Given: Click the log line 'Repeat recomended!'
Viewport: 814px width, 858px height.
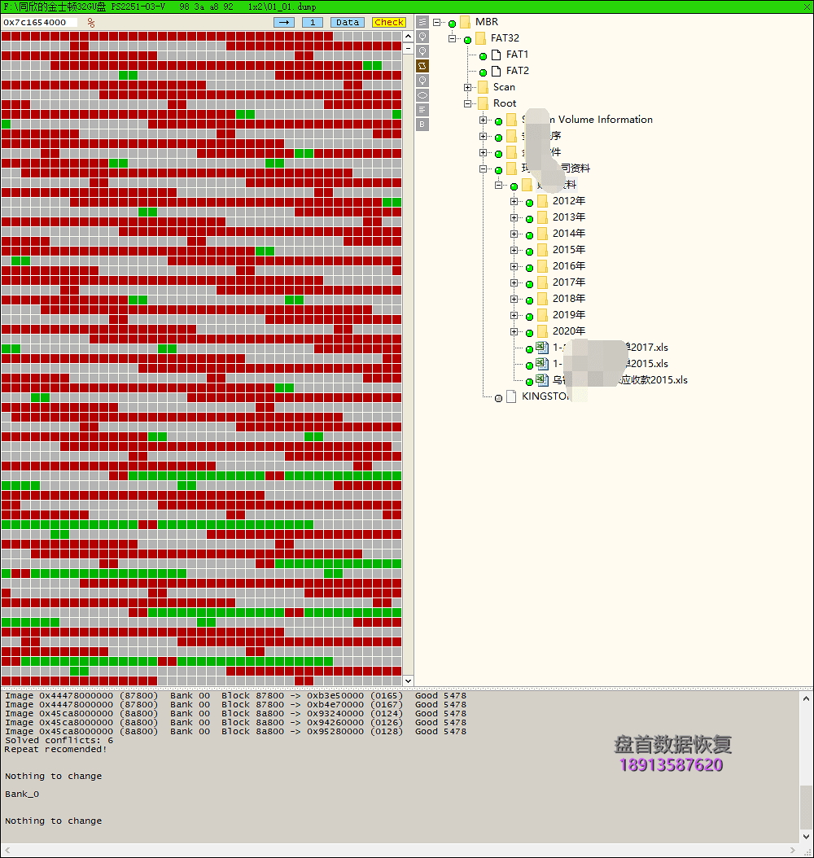Looking at the screenshot, I should pyautogui.click(x=56, y=749).
